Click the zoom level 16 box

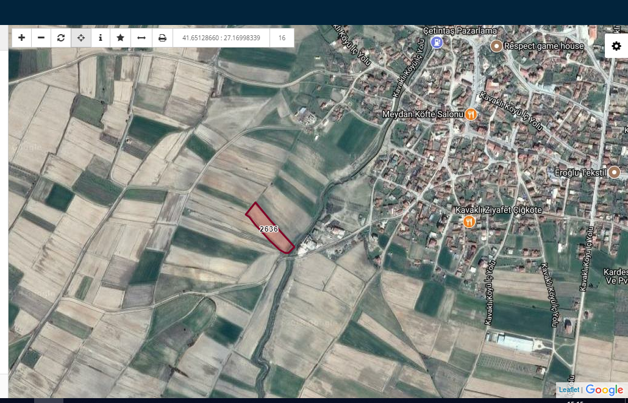coord(282,38)
